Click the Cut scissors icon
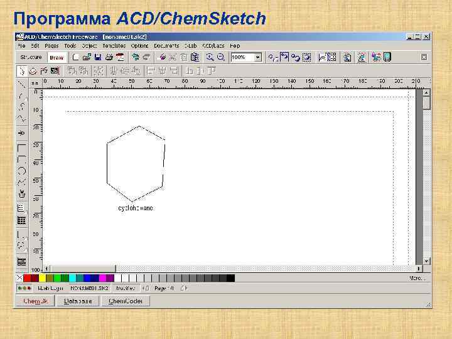452x339 pixels. tap(173, 57)
